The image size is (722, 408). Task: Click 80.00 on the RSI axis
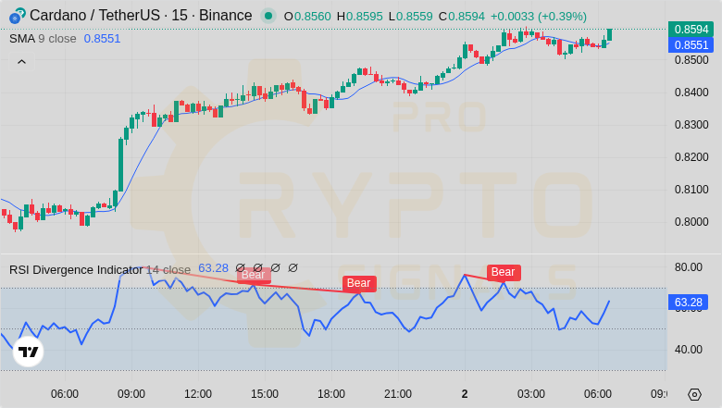point(689,267)
